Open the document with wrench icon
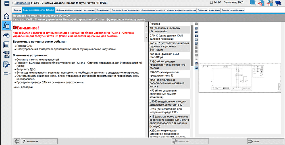This screenshot has height=145, width=285. tap(6, 64)
